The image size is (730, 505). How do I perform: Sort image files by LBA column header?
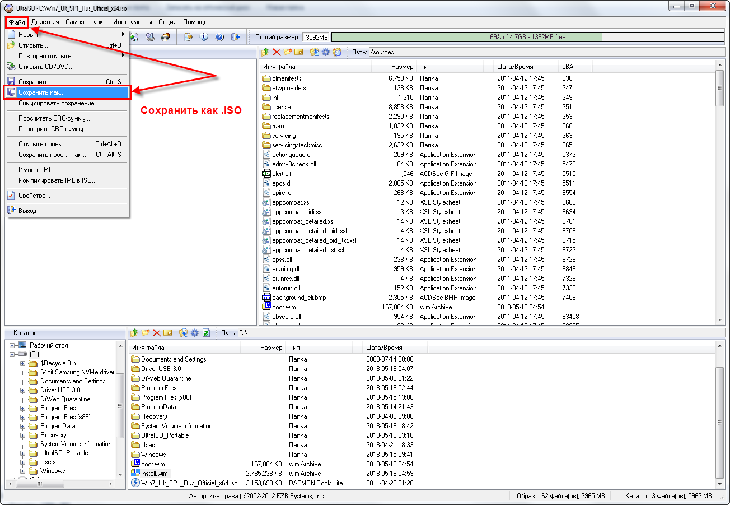point(575,67)
